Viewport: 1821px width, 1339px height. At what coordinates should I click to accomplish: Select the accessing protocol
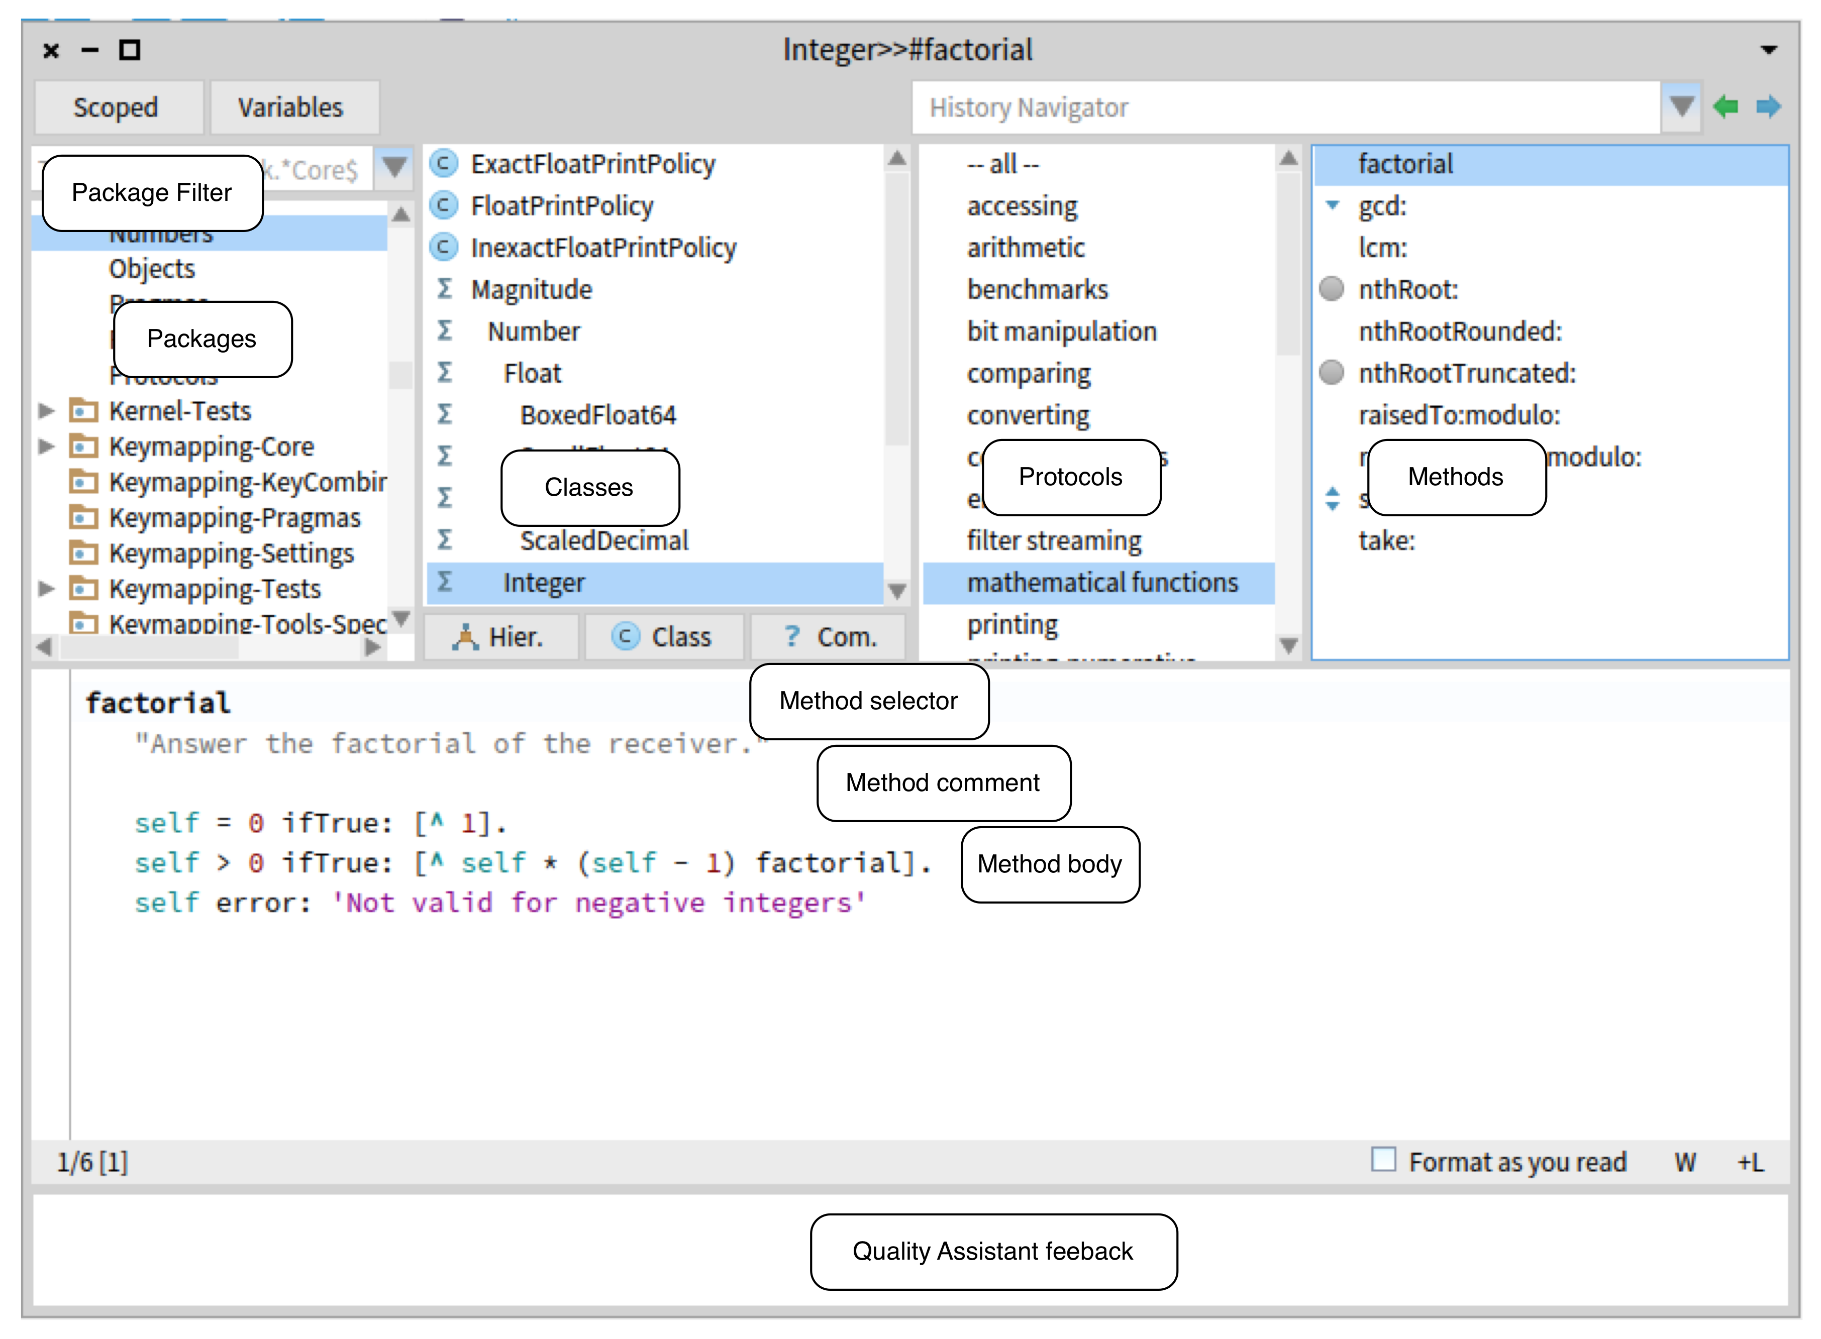(1023, 206)
